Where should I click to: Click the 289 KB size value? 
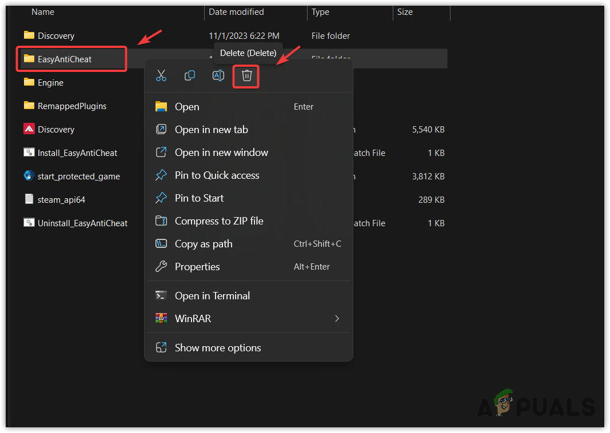[432, 200]
